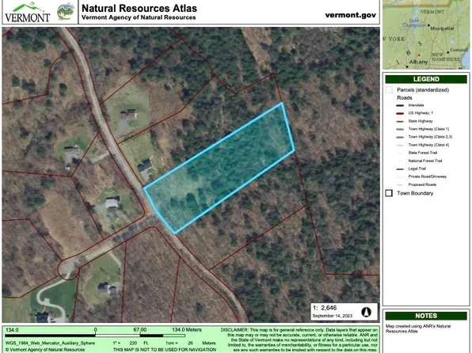Click the locator inset map thumbnail
Viewport: 472px width, 353px height.
click(426, 34)
